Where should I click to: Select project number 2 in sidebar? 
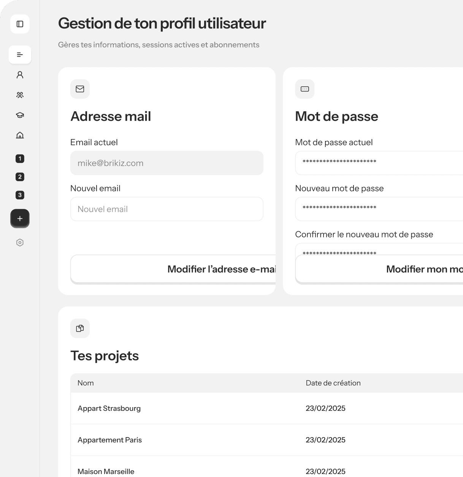(20, 177)
